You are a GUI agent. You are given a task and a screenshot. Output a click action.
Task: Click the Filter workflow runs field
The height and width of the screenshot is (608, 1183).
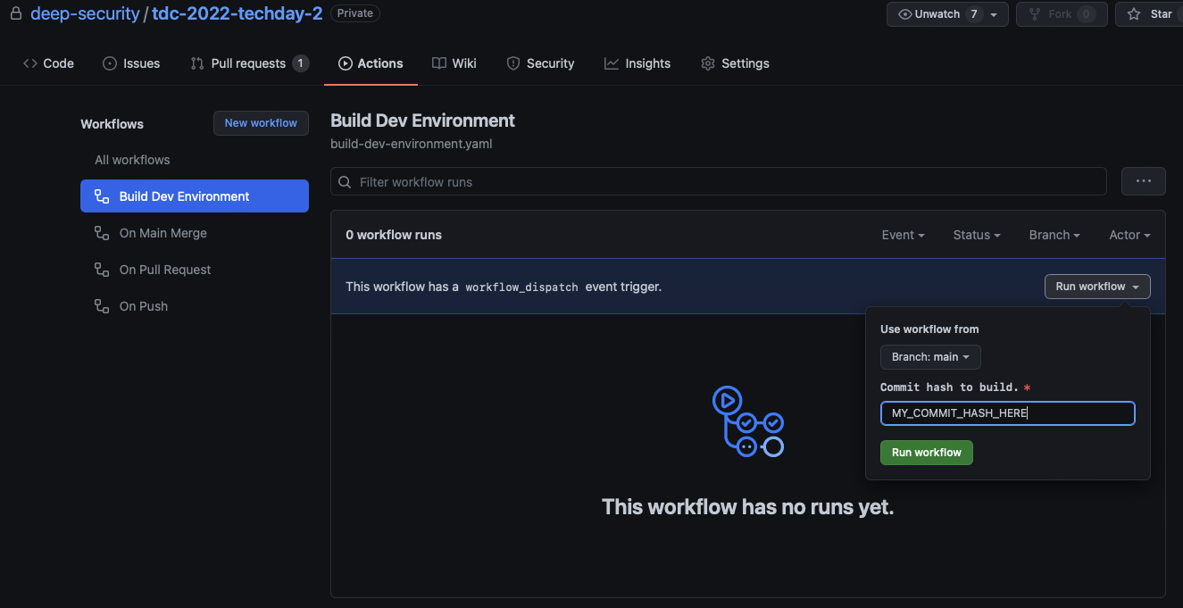pyautogui.click(x=719, y=181)
